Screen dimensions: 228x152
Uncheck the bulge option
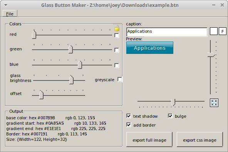pyautogui.click(x=170, y=116)
